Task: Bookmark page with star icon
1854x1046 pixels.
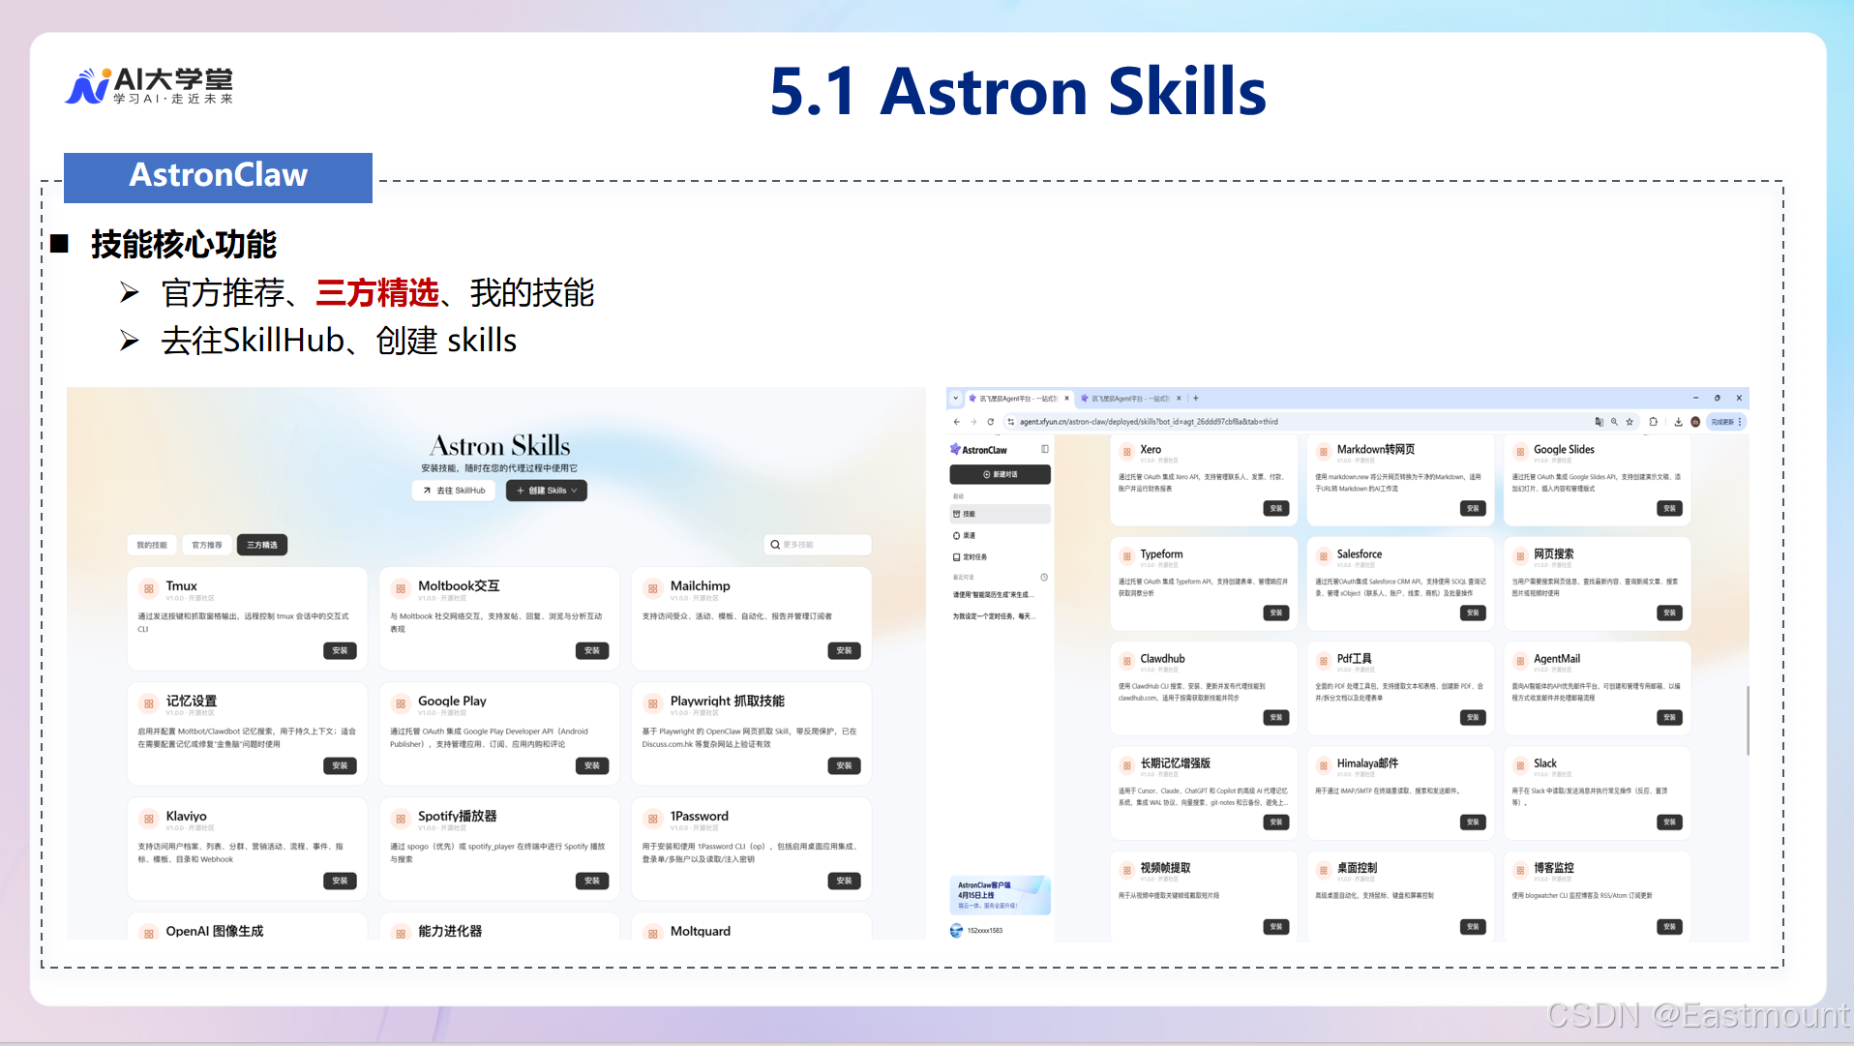Action: (1630, 422)
